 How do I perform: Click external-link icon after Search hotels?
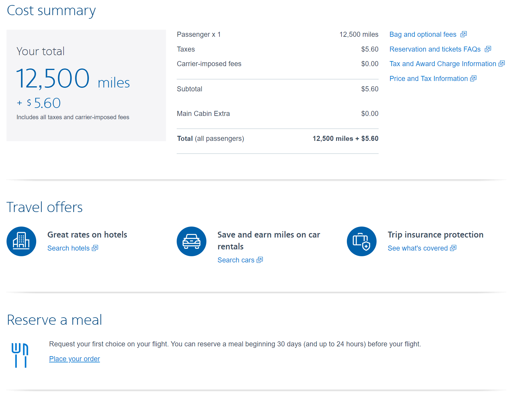click(x=95, y=248)
